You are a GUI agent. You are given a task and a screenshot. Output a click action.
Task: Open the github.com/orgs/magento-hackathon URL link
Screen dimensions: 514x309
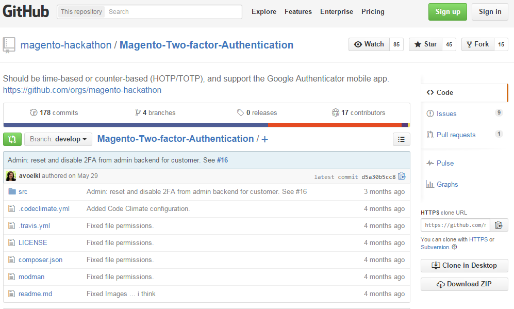pyautogui.click(x=82, y=90)
